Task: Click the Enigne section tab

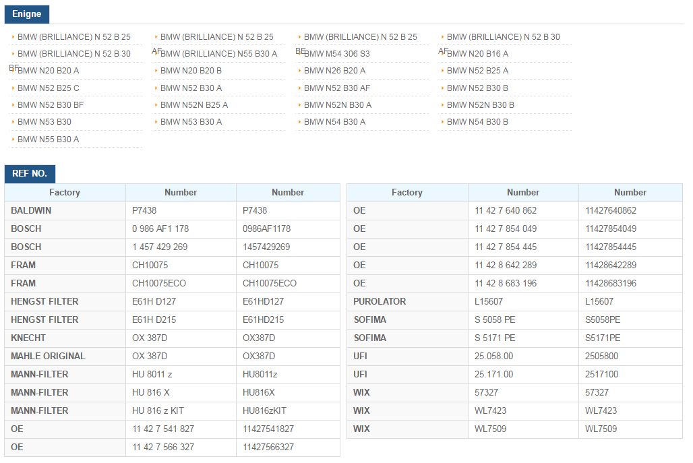Action: tap(26, 14)
